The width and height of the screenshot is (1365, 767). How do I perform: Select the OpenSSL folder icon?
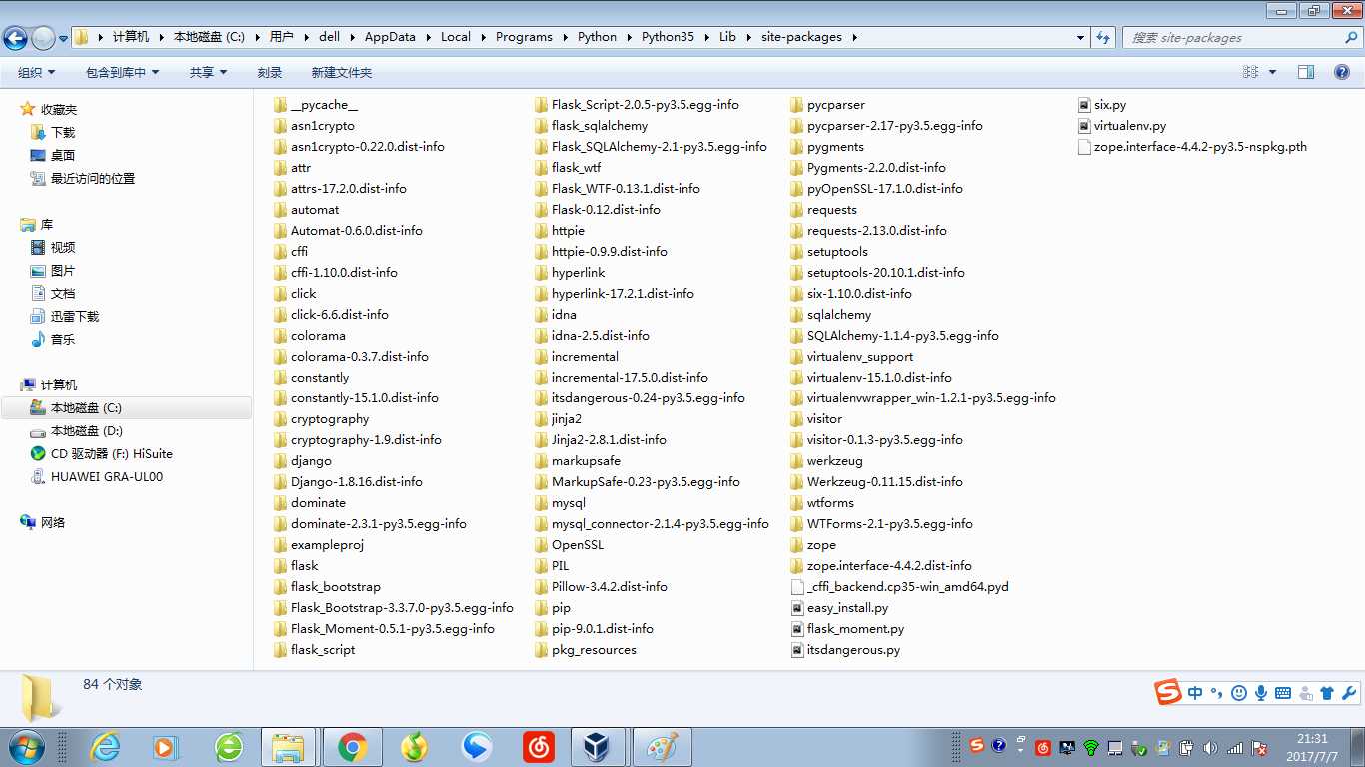542,545
